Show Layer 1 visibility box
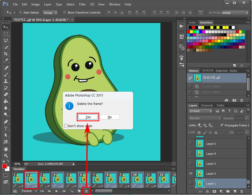This screenshot has width=252, height=195. (191, 183)
